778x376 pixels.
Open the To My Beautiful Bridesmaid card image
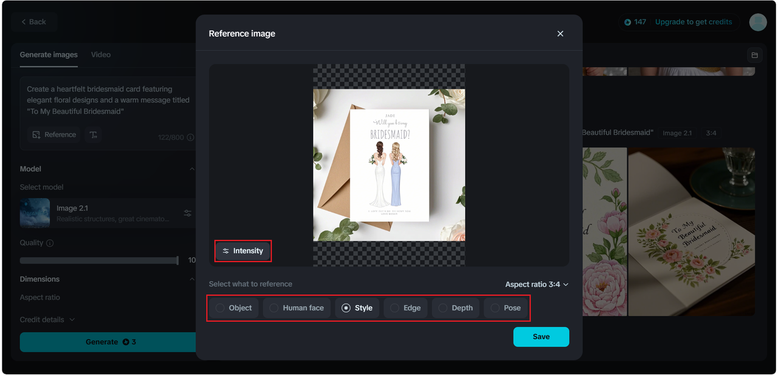[x=692, y=232]
